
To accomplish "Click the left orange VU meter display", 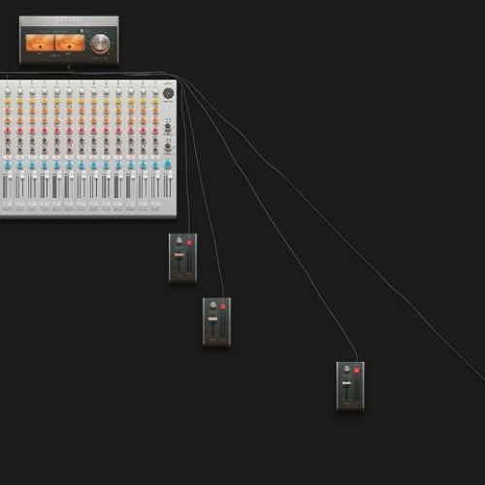I will tap(40, 43).
